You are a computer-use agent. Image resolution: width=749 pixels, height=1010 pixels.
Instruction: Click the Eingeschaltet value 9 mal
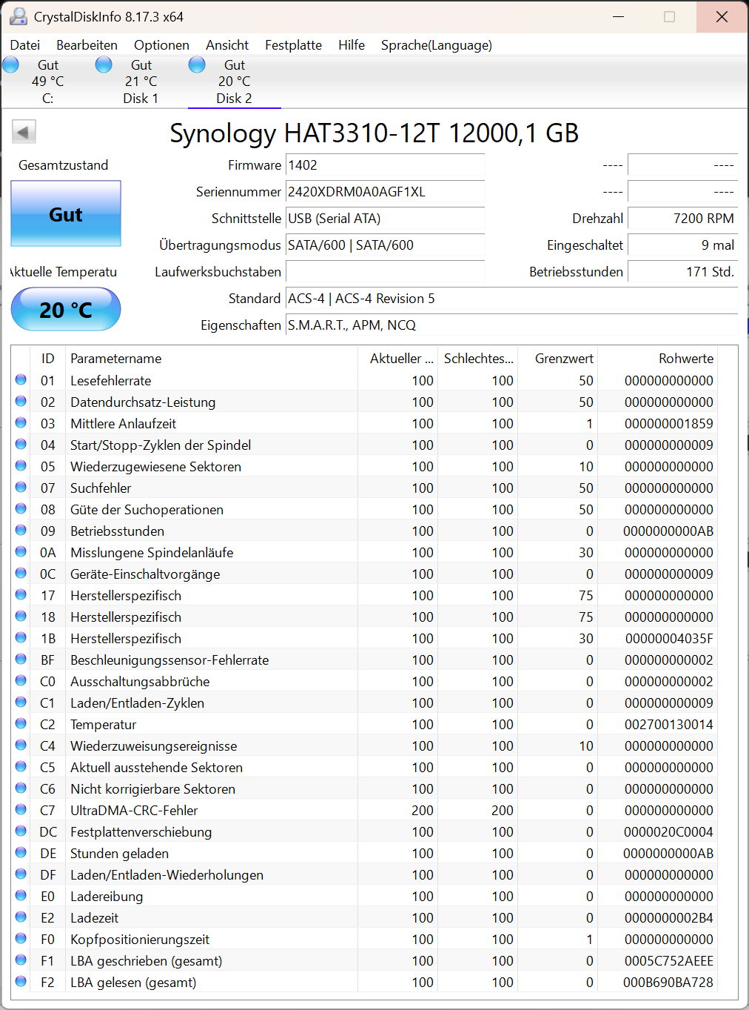click(x=682, y=245)
